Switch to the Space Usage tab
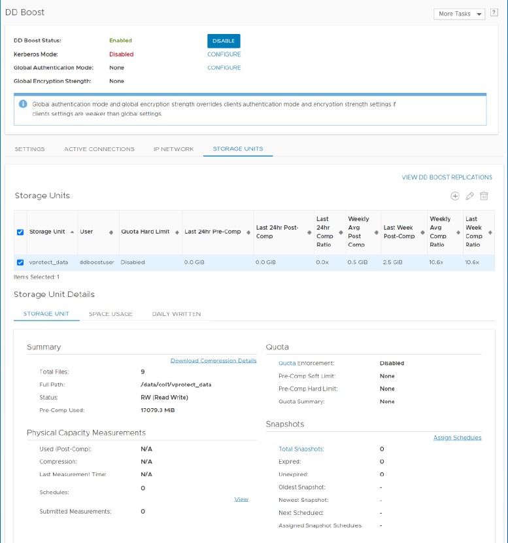Image resolution: width=508 pixels, height=543 pixels. (110, 314)
